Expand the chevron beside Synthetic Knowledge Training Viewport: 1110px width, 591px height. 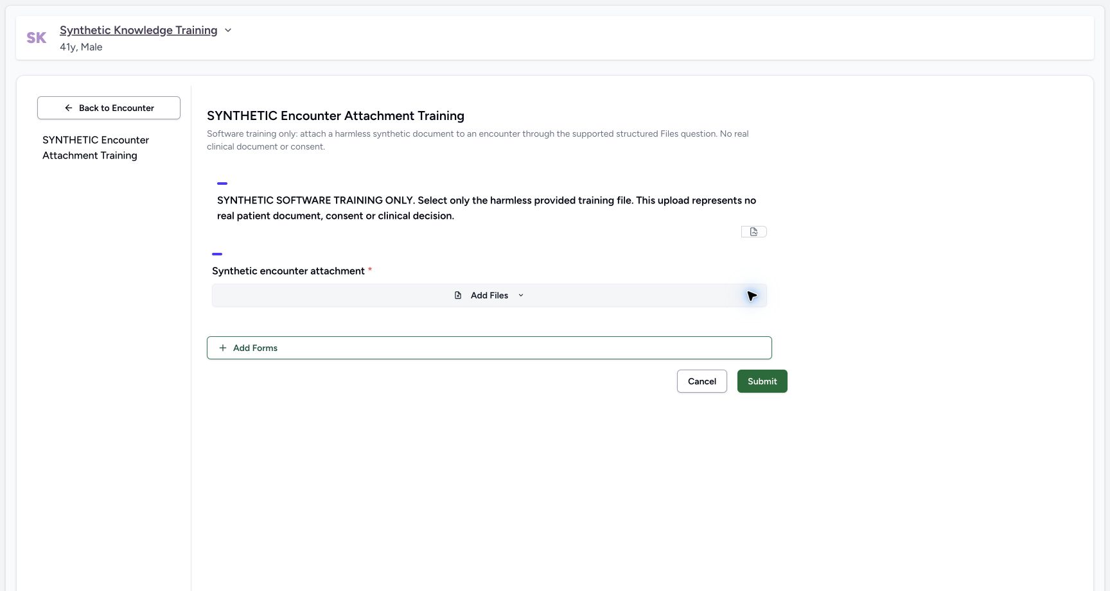click(228, 30)
